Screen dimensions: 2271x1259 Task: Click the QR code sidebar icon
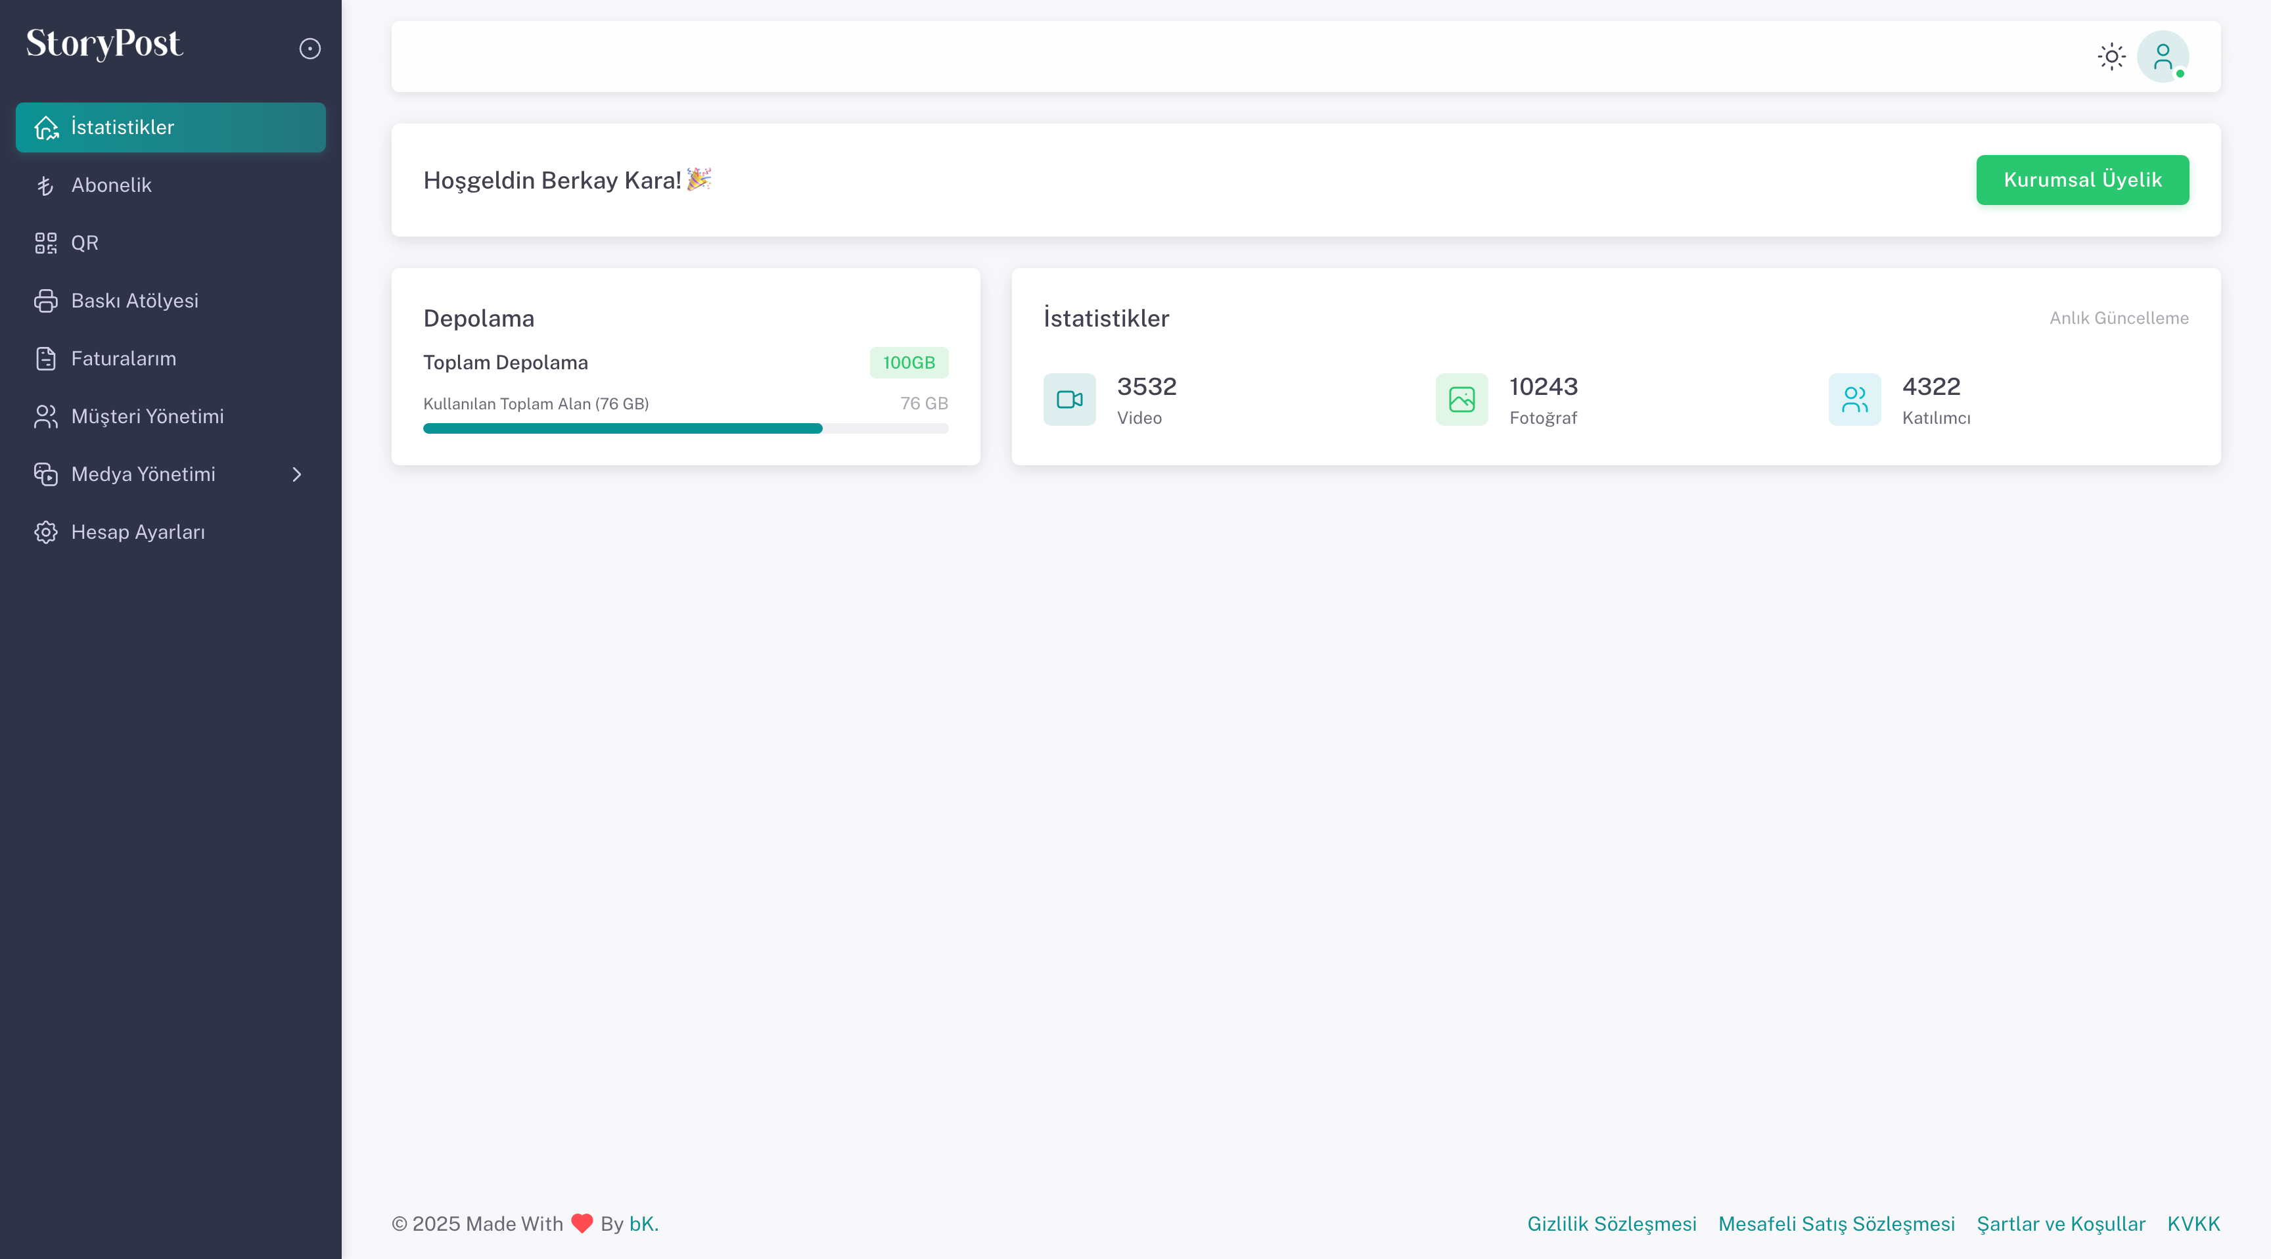click(46, 243)
